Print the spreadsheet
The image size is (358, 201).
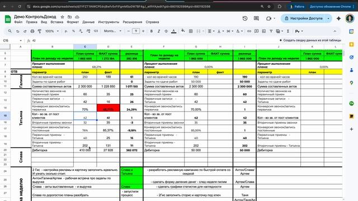coord(32,31)
